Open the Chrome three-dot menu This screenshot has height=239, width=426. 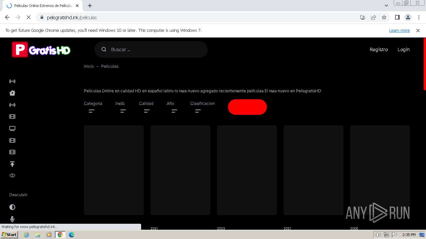coord(419,18)
